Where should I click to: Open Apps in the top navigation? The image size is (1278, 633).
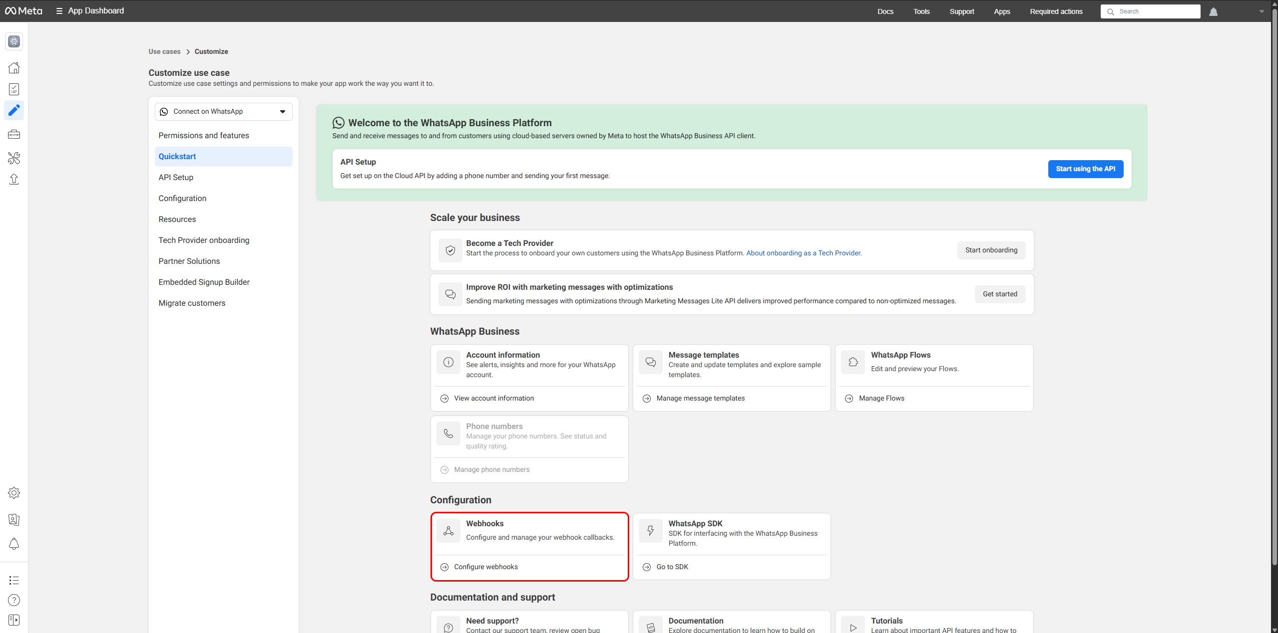(1002, 11)
